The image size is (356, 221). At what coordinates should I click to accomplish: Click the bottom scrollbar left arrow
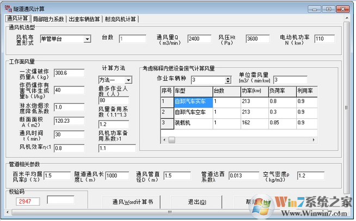pos(8,212)
